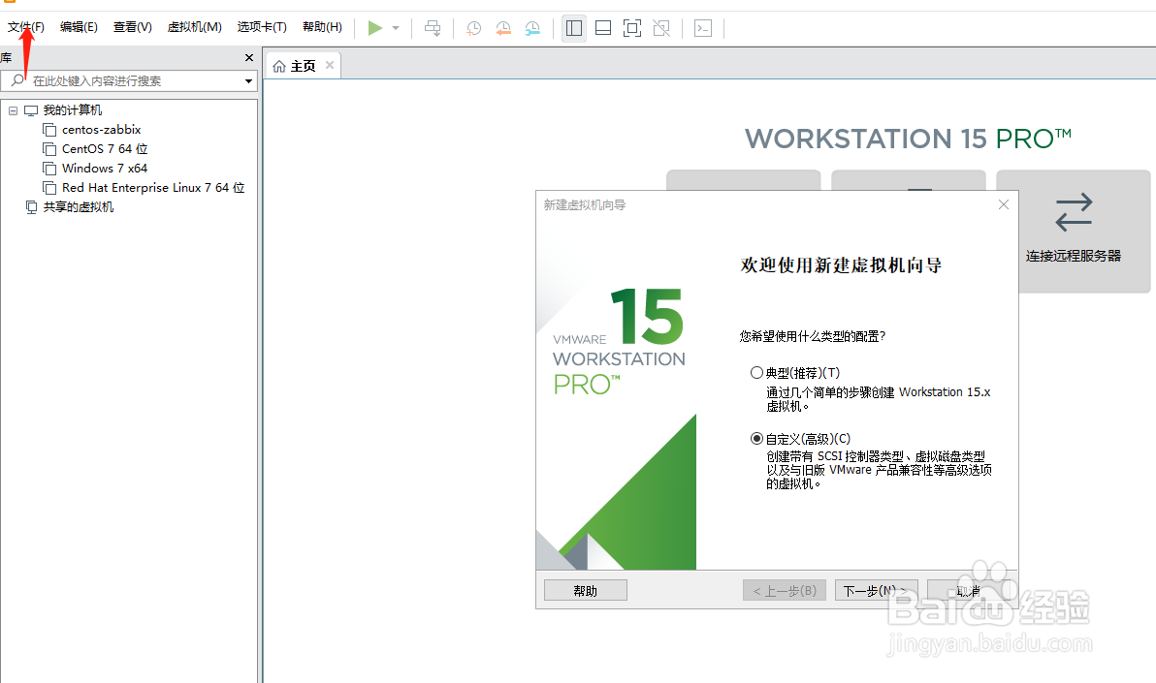This screenshot has width=1156, height=683.
Task: Toggle the thumbnail bar view icon
Action: pyautogui.click(x=603, y=28)
